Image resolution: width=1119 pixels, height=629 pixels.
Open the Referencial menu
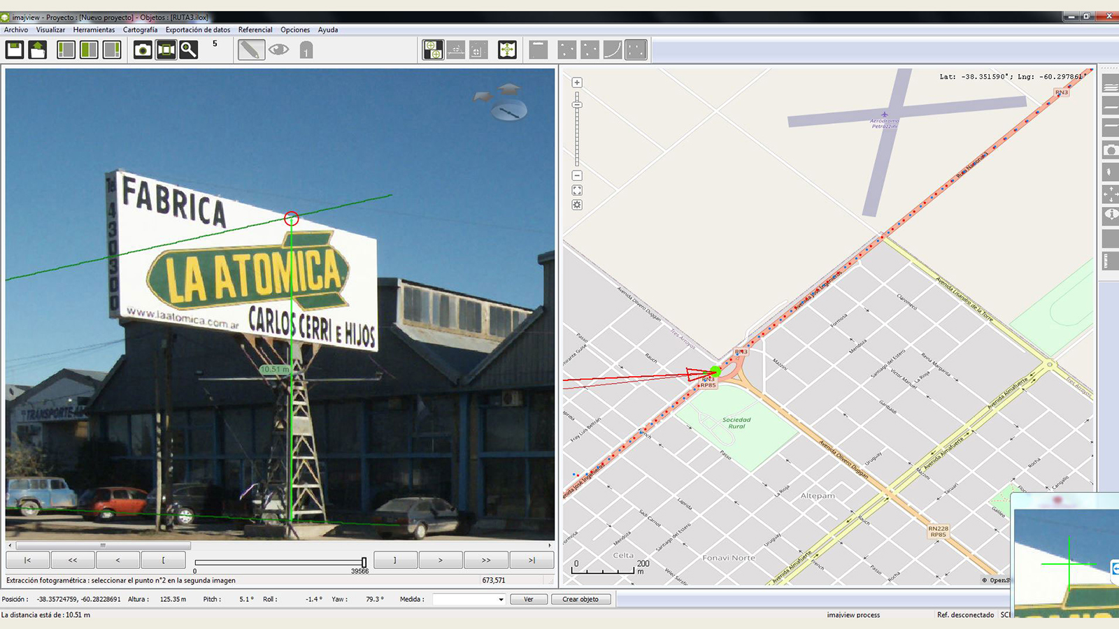(x=255, y=30)
